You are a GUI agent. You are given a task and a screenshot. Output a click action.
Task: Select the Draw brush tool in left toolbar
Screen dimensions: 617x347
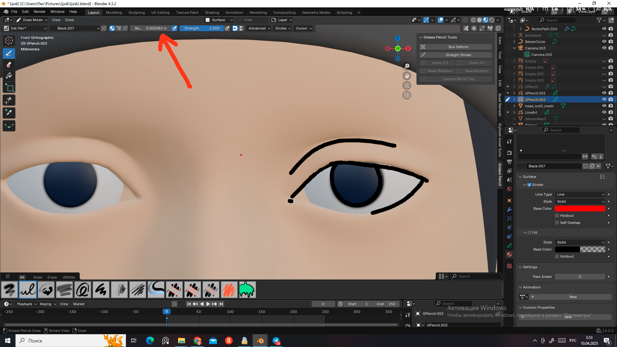tap(9, 53)
